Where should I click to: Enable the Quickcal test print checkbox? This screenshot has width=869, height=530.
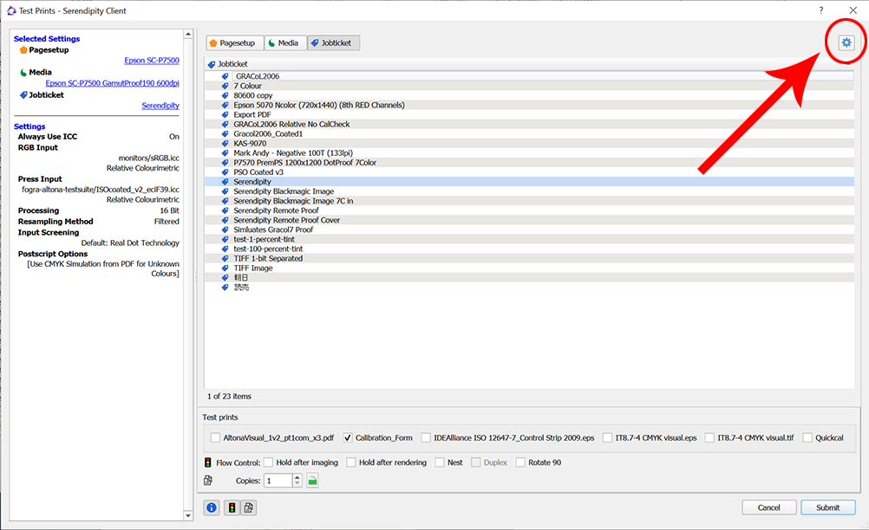click(x=807, y=437)
